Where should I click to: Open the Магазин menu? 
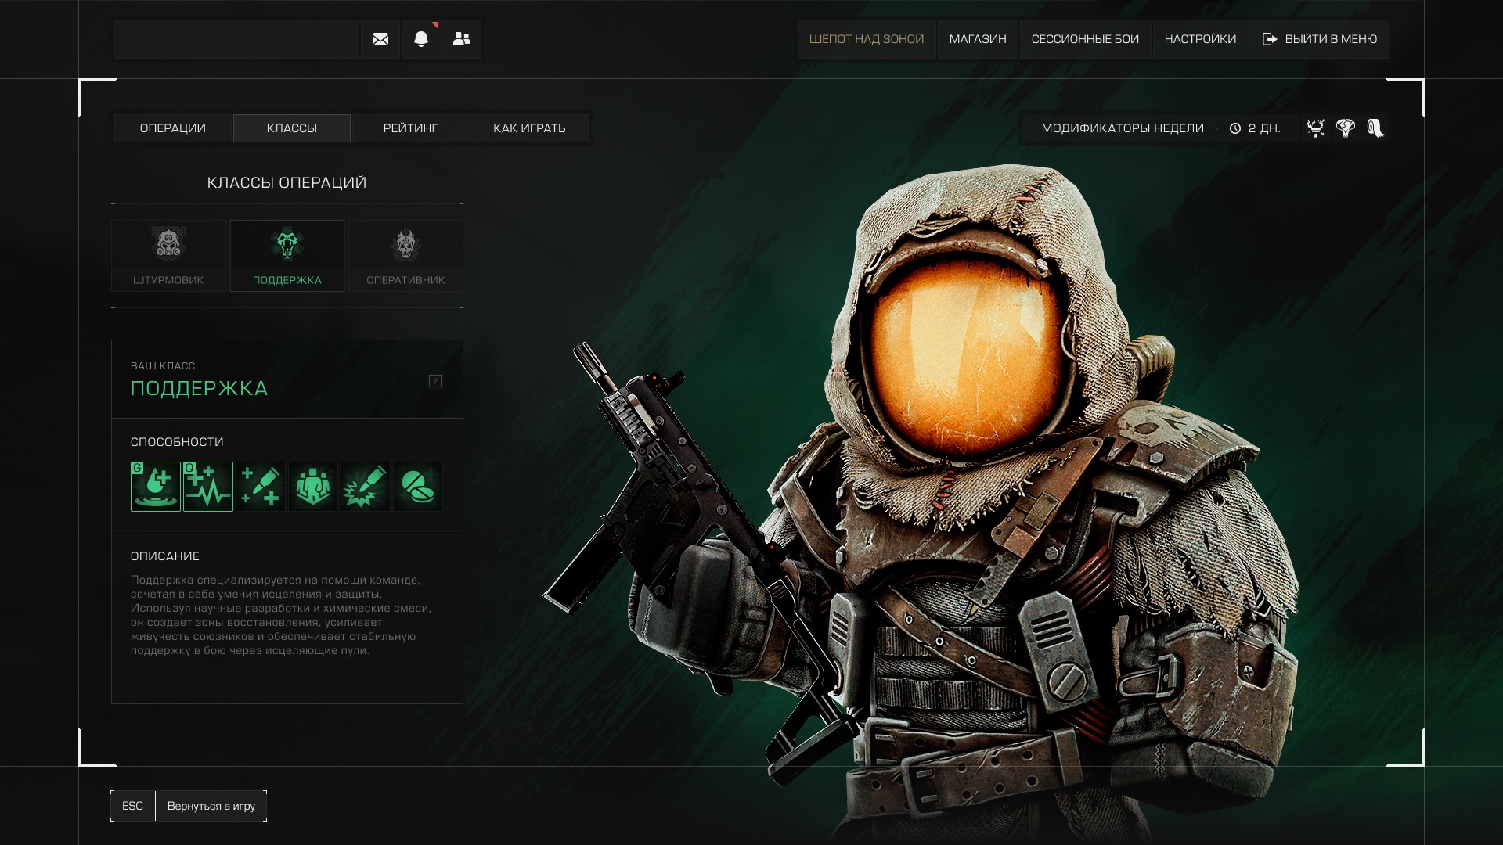(978, 39)
